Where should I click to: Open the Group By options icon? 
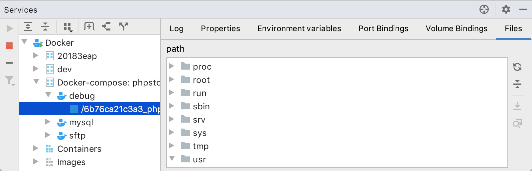[68, 27]
